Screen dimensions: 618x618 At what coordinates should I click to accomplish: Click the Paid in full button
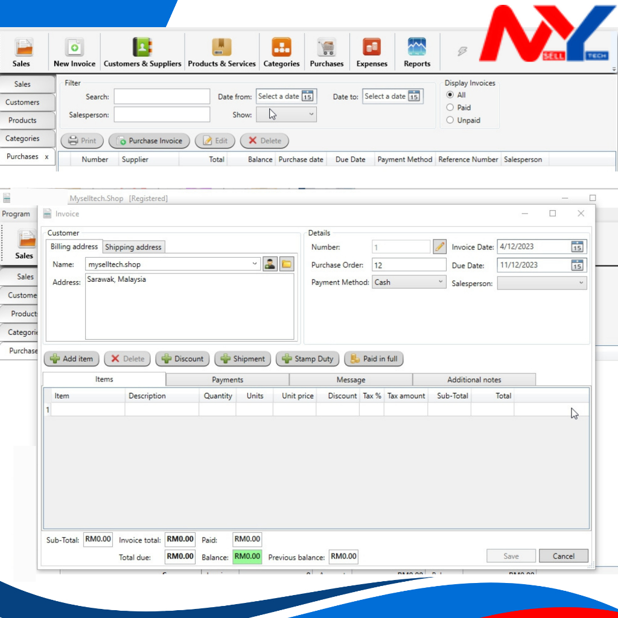(x=374, y=359)
